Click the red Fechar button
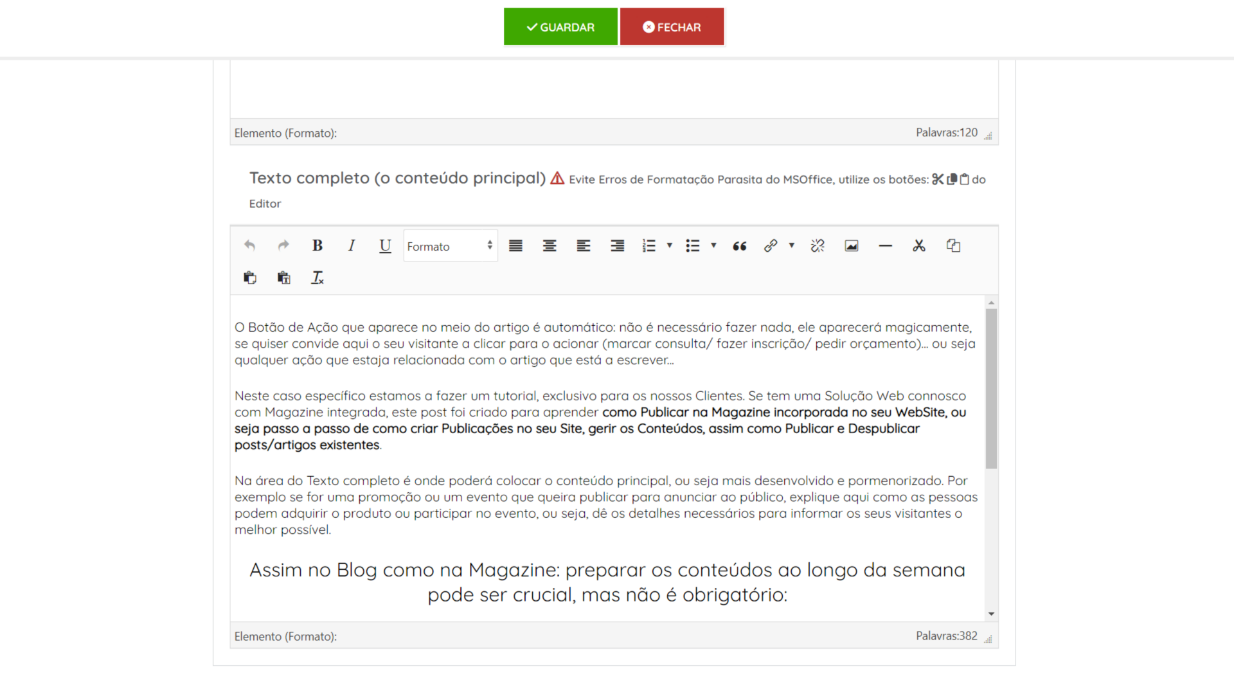1234x694 pixels. pos(672,27)
